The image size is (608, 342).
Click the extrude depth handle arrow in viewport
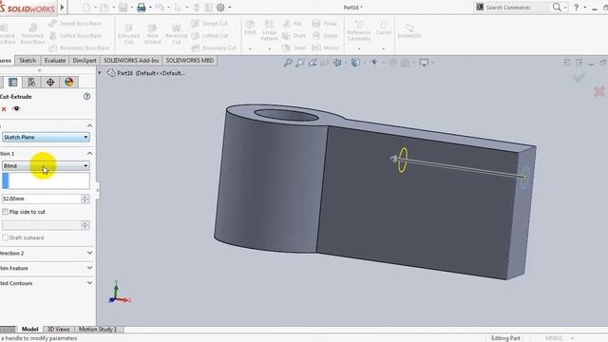(393, 159)
